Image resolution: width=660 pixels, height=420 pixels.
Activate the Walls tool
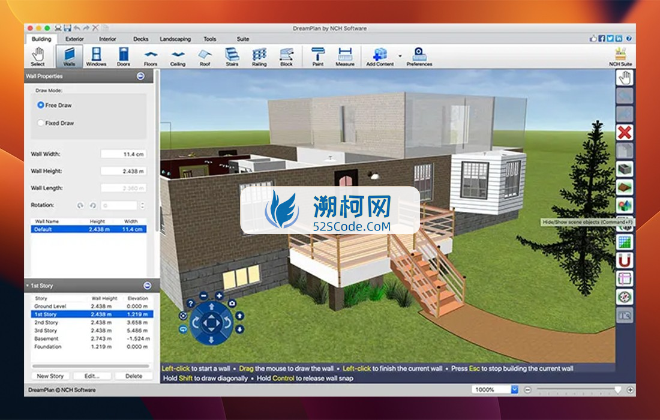click(69, 56)
